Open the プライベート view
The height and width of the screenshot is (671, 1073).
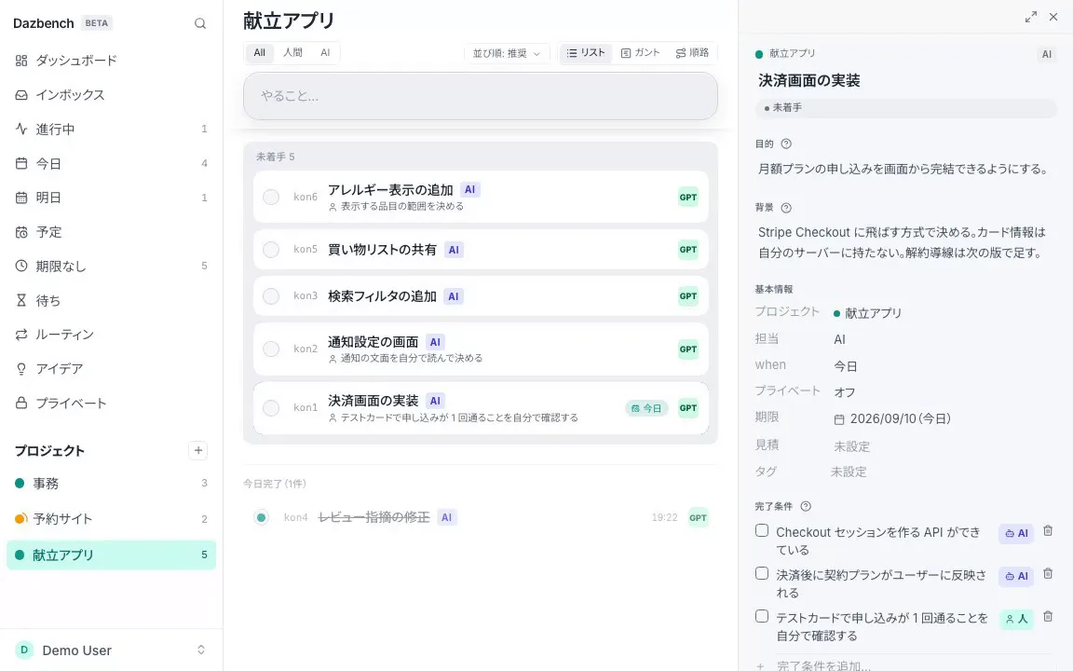point(111,403)
